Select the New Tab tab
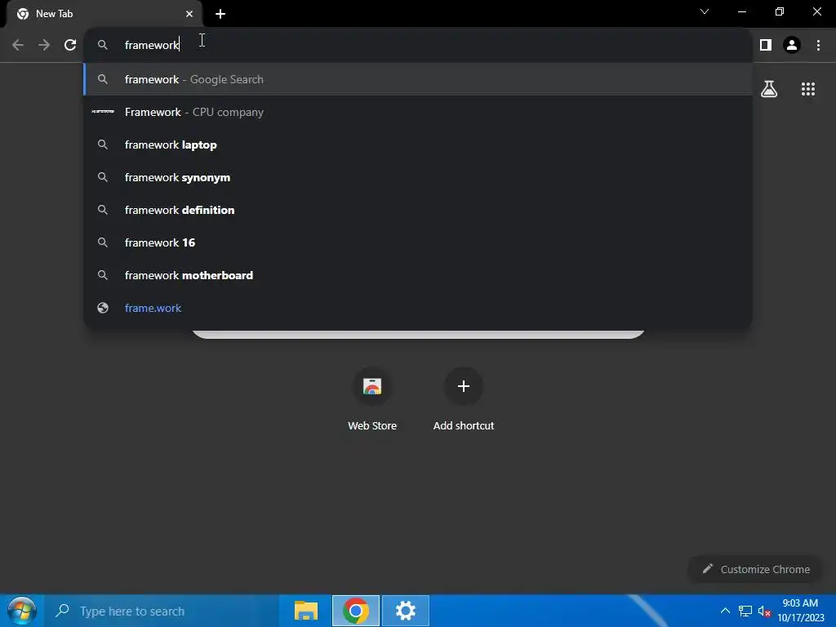 coord(104,14)
